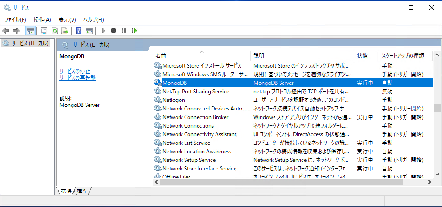Click gear icon of Net.Tcp Port Sharing Service
The height and width of the screenshot is (207, 442).
coord(158,92)
